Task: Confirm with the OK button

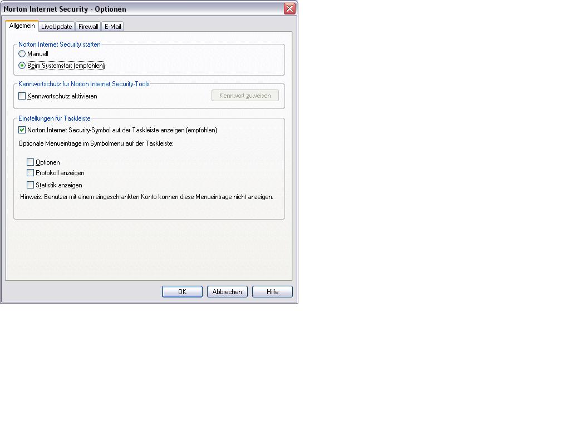Action: pos(182,291)
